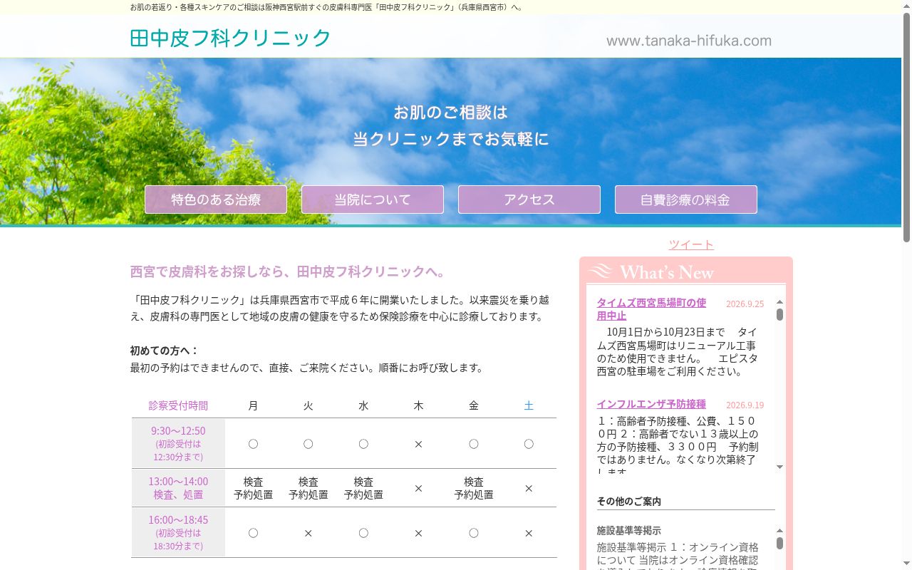
Task: Click the 月 column header
Action: [x=253, y=405]
